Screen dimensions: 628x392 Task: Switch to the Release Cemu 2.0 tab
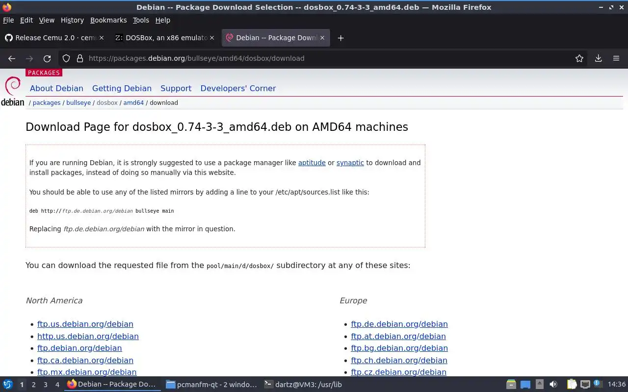54,38
